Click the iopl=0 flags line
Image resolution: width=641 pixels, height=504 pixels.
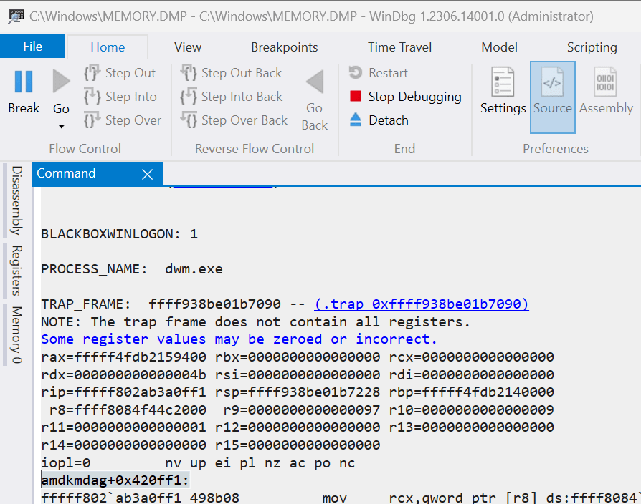pyautogui.click(x=198, y=463)
